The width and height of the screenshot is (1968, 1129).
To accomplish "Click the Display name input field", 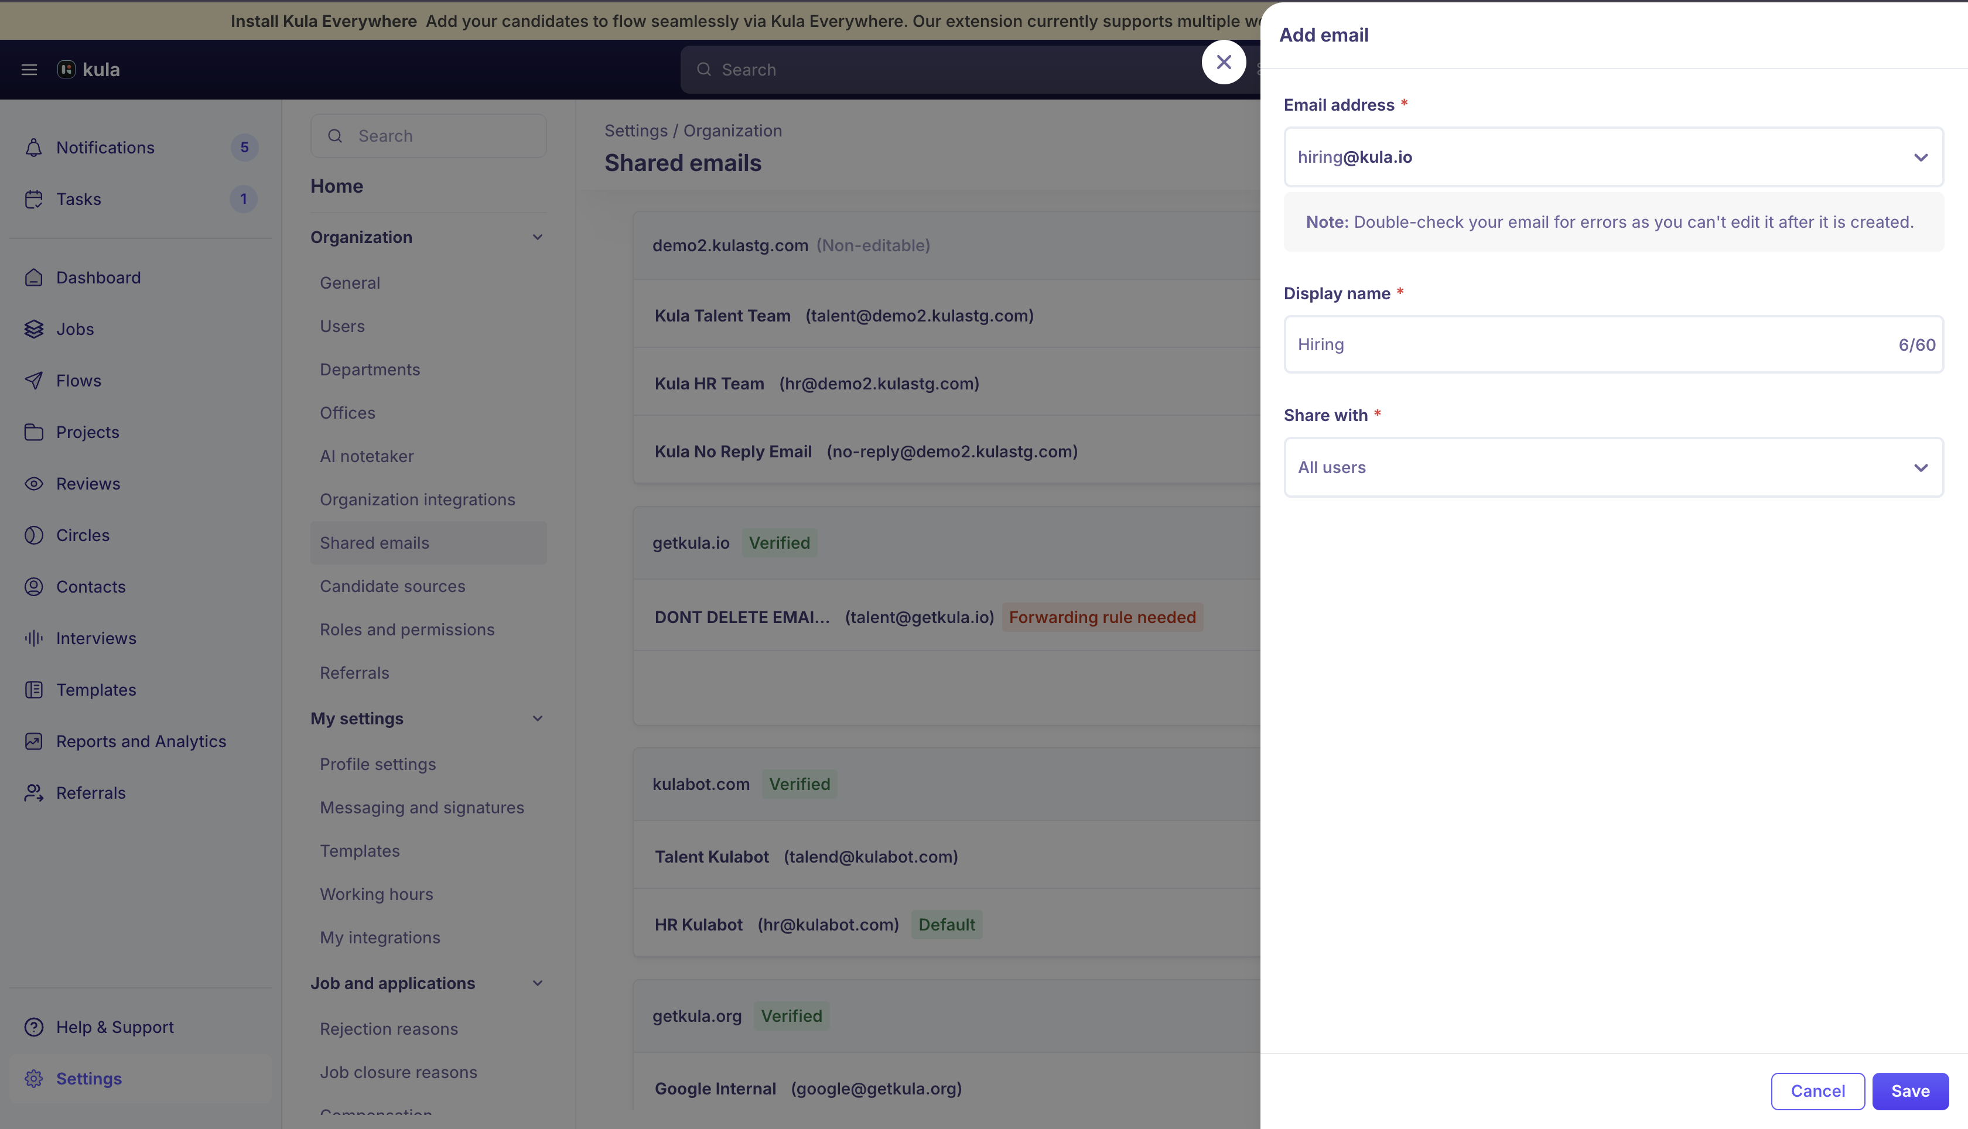I will coord(1590,344).
